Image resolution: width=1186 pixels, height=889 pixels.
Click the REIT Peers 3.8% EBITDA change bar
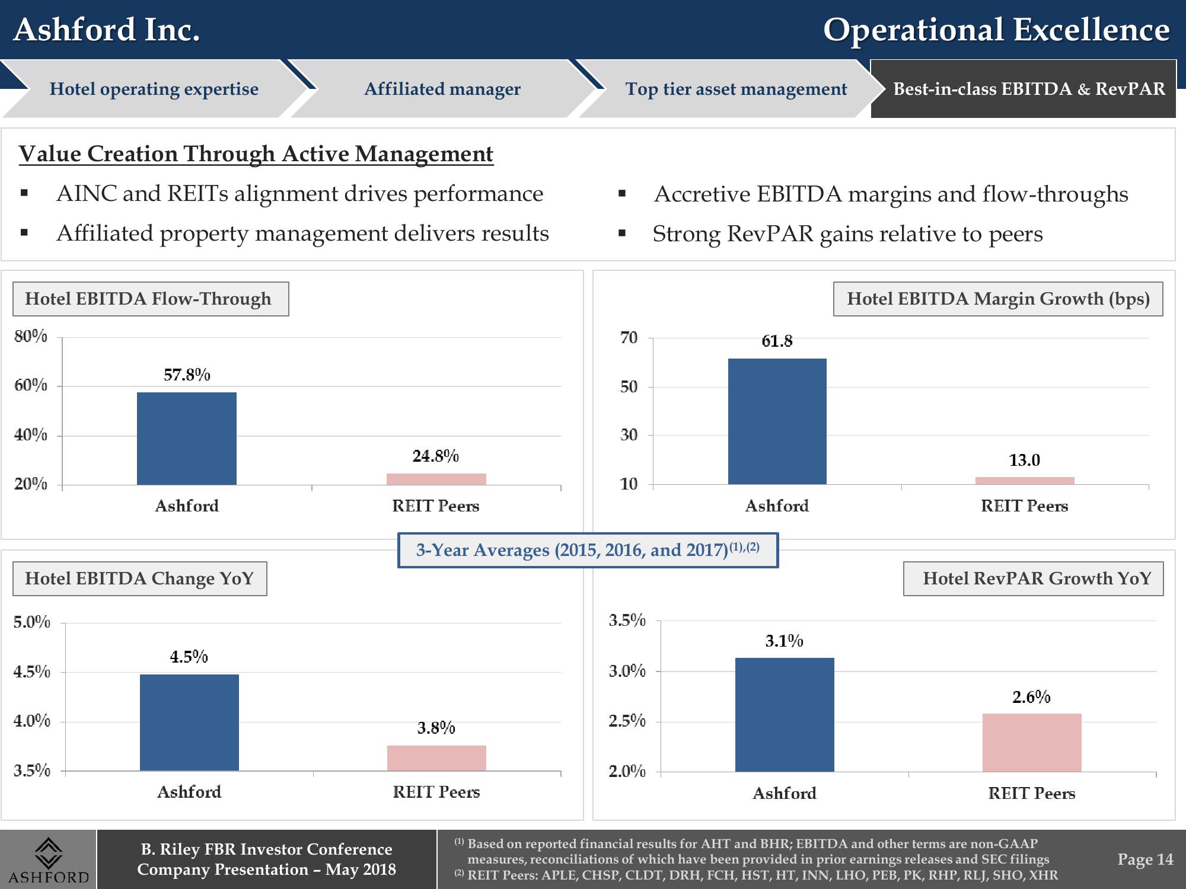(x=436, y=758)
